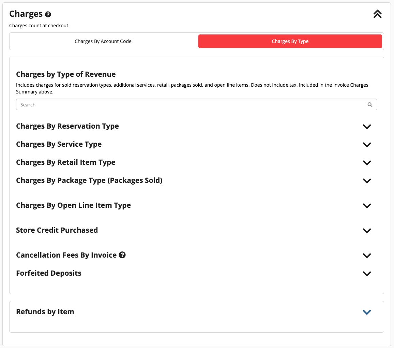Screen dimensions: 394x348
Task: Click the help icon beside Charges heading
Action: tap(48, 15)
